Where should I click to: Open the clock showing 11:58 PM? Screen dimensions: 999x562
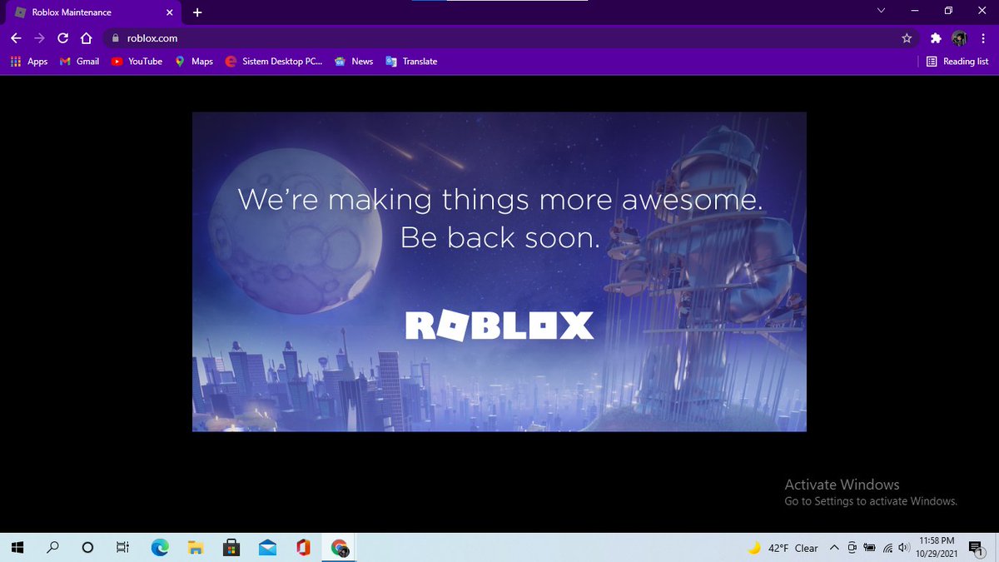point(937,547)
